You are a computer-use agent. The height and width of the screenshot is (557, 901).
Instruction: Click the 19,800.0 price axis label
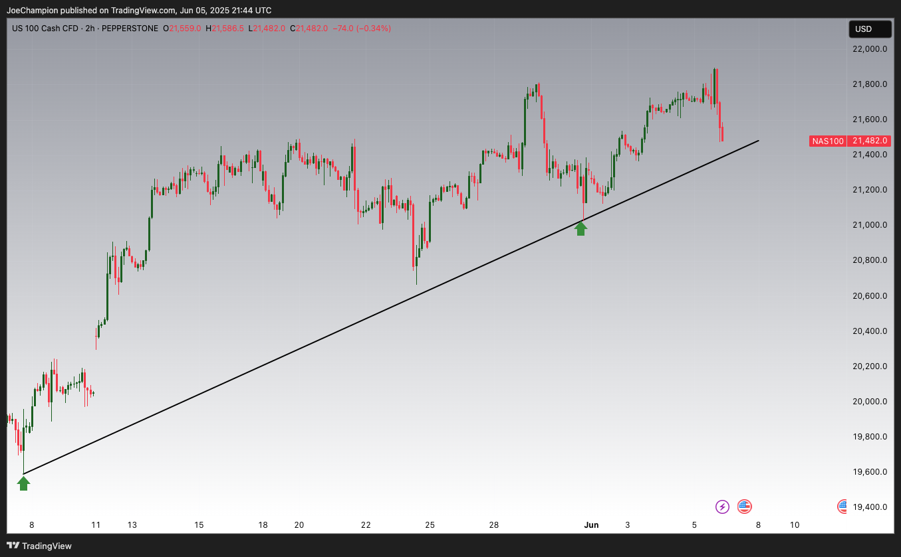870,437
